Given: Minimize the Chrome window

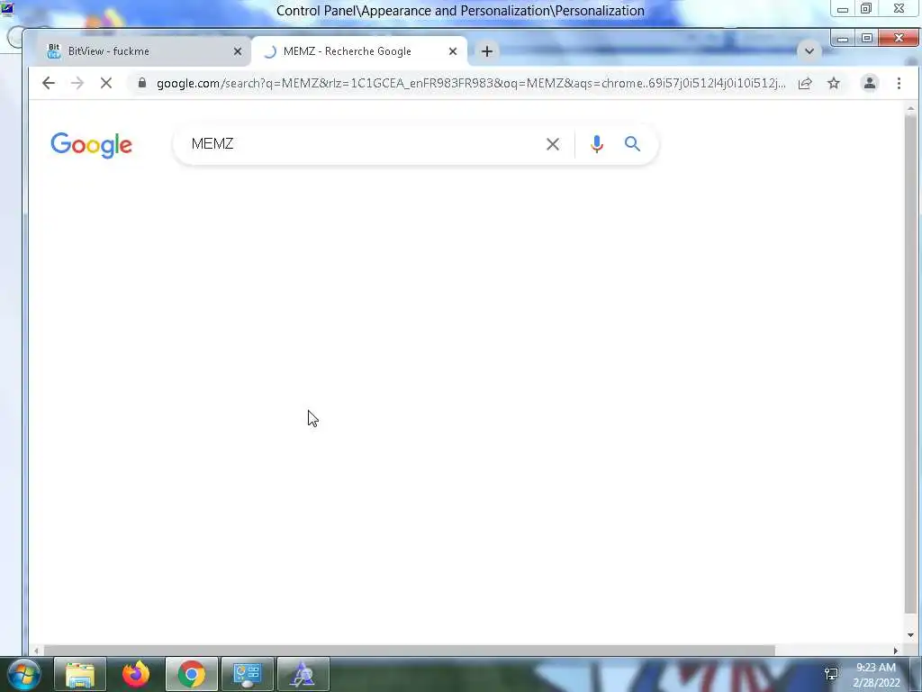Looking at the screenshot, I should coord(843,38).
